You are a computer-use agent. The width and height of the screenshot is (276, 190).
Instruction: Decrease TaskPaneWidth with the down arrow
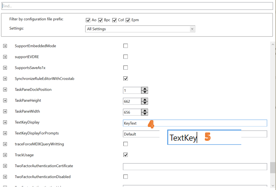tap(145, 114)
